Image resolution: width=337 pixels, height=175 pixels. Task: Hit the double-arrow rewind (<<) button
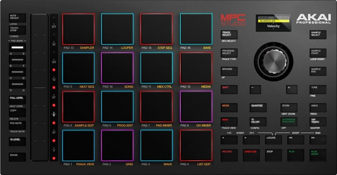296,140
